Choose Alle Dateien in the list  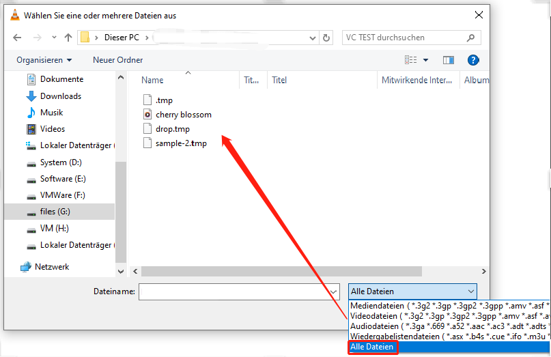tap(449, 347)
